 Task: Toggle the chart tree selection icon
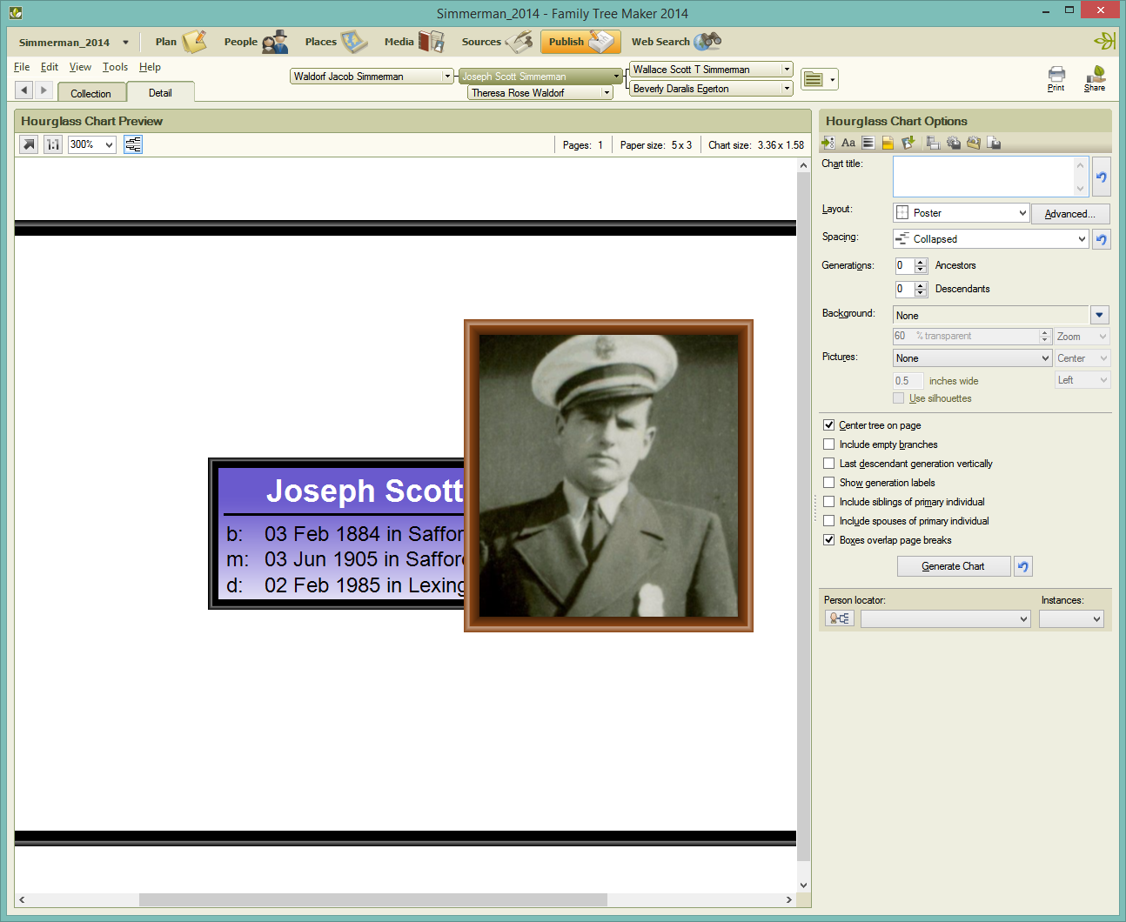(133, 144)
